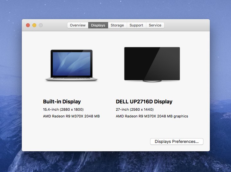Click the 27-inch (2560 x 1440) text
The width and height of the screenshot is (231, 172).
135,109
